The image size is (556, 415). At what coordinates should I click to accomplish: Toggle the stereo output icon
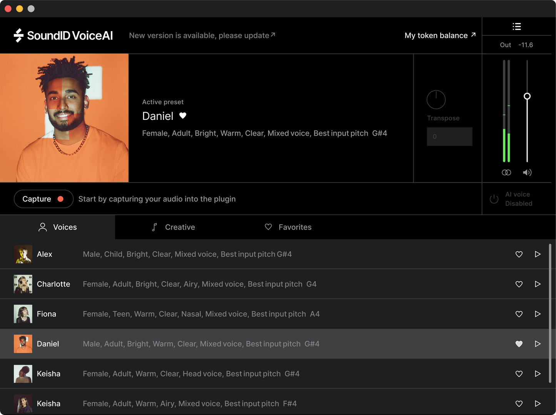tap(506, 173)
